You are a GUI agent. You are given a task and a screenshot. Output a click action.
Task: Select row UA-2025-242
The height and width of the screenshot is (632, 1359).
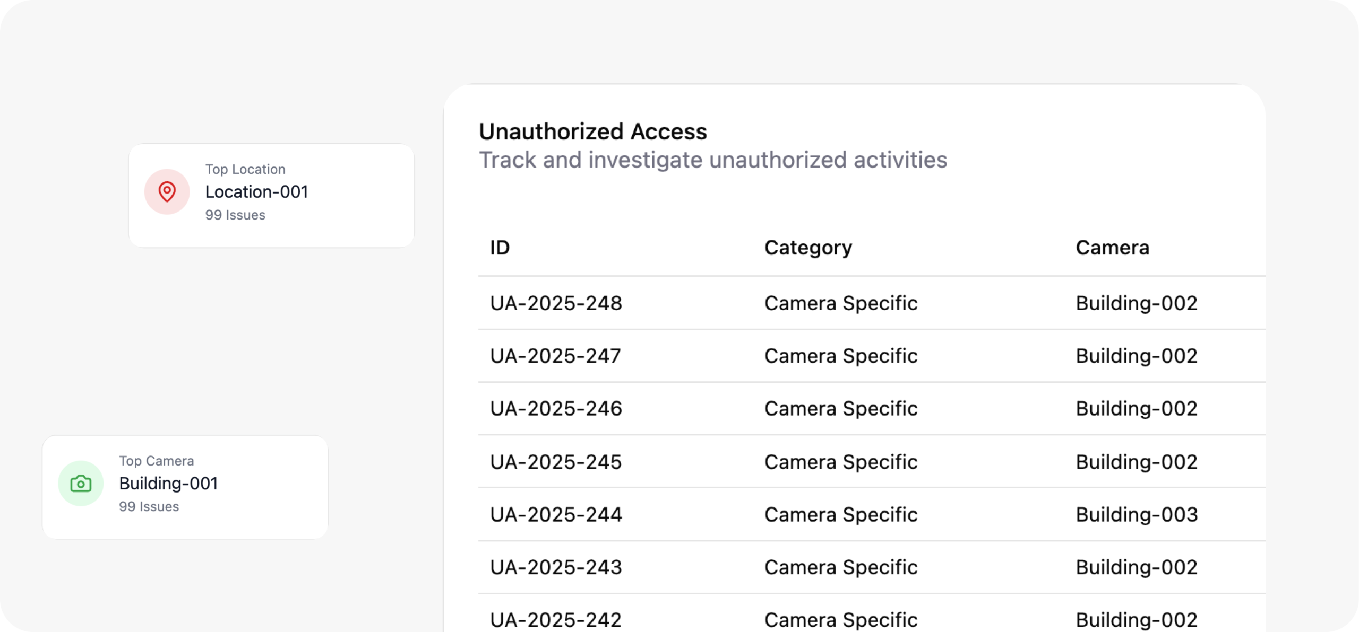pos(555,619)
